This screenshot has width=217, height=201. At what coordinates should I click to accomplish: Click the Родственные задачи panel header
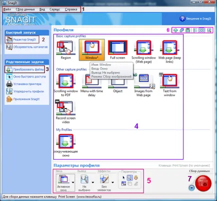click(27, 62)
